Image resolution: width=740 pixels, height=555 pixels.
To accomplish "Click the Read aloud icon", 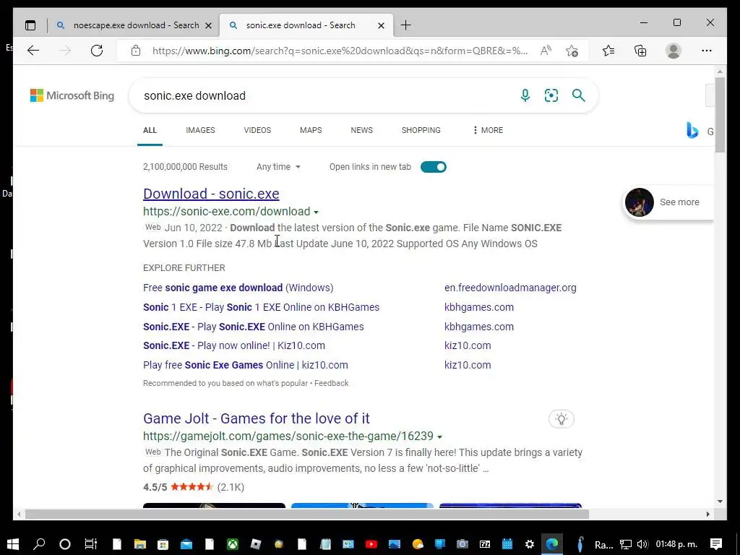I will 546,51.
